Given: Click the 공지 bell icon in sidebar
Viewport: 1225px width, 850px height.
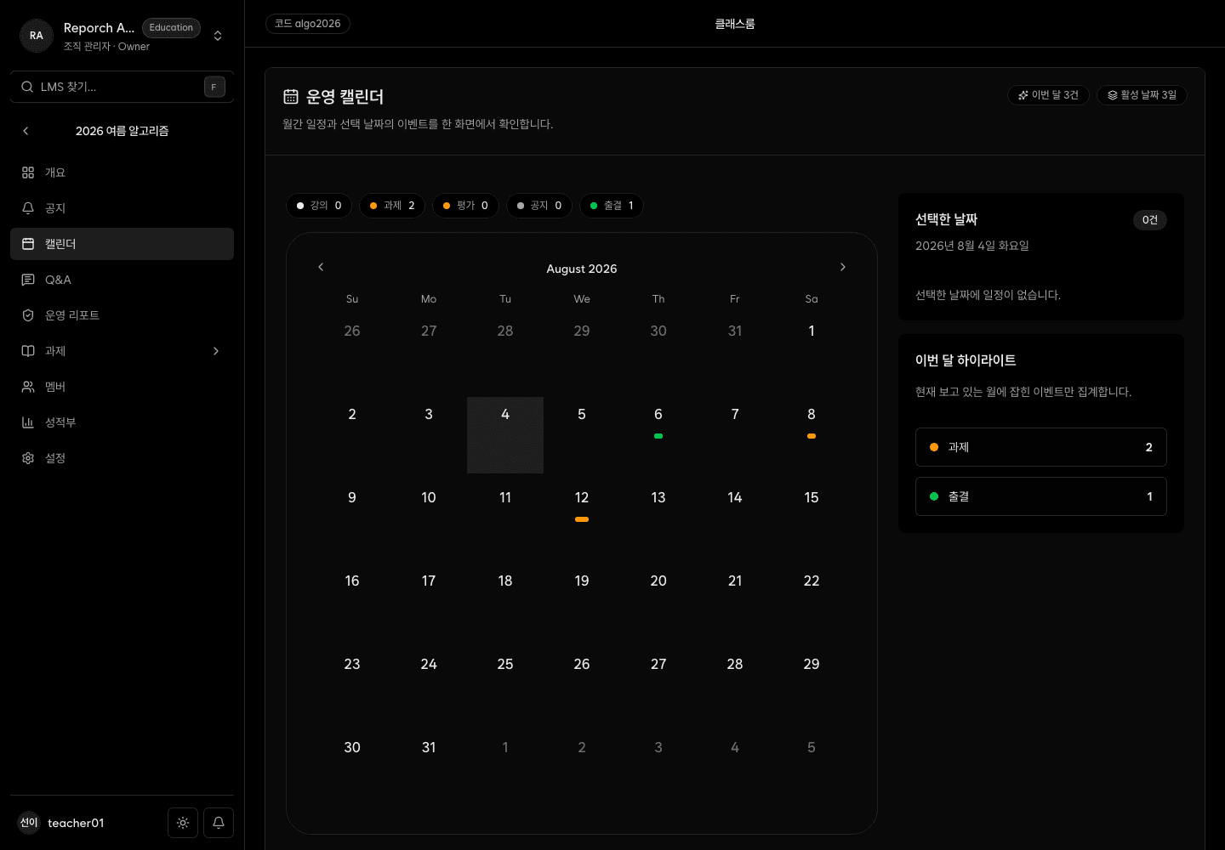Looking at the screenshot, I should coord(28,208).
